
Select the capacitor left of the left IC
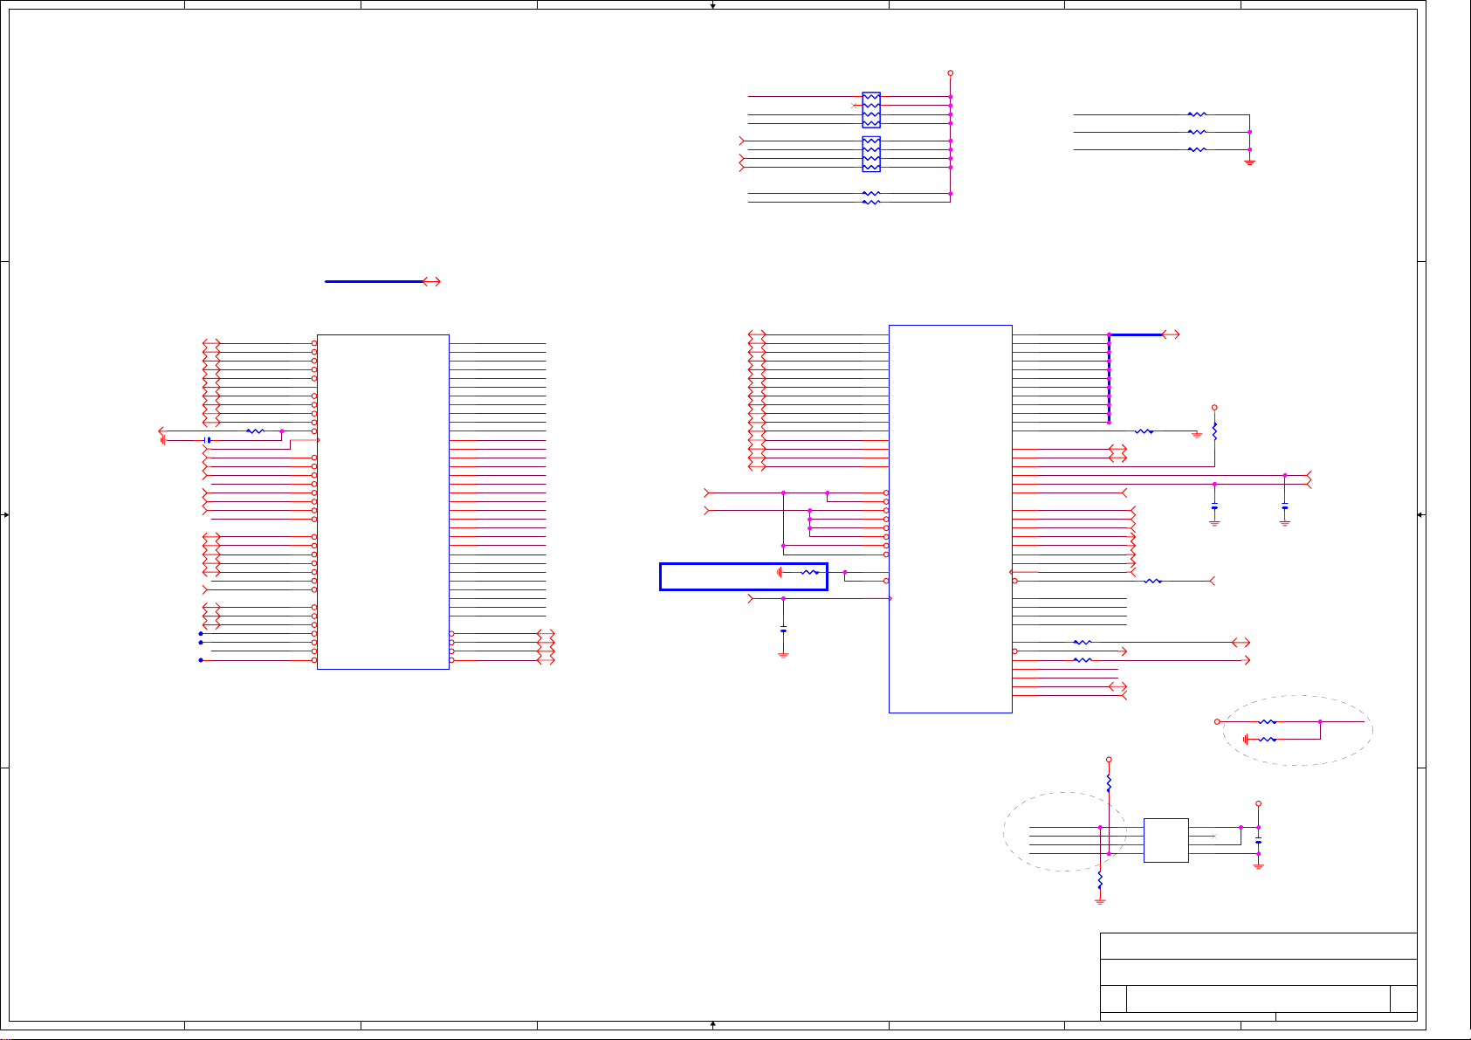click(x=207, y=440)
